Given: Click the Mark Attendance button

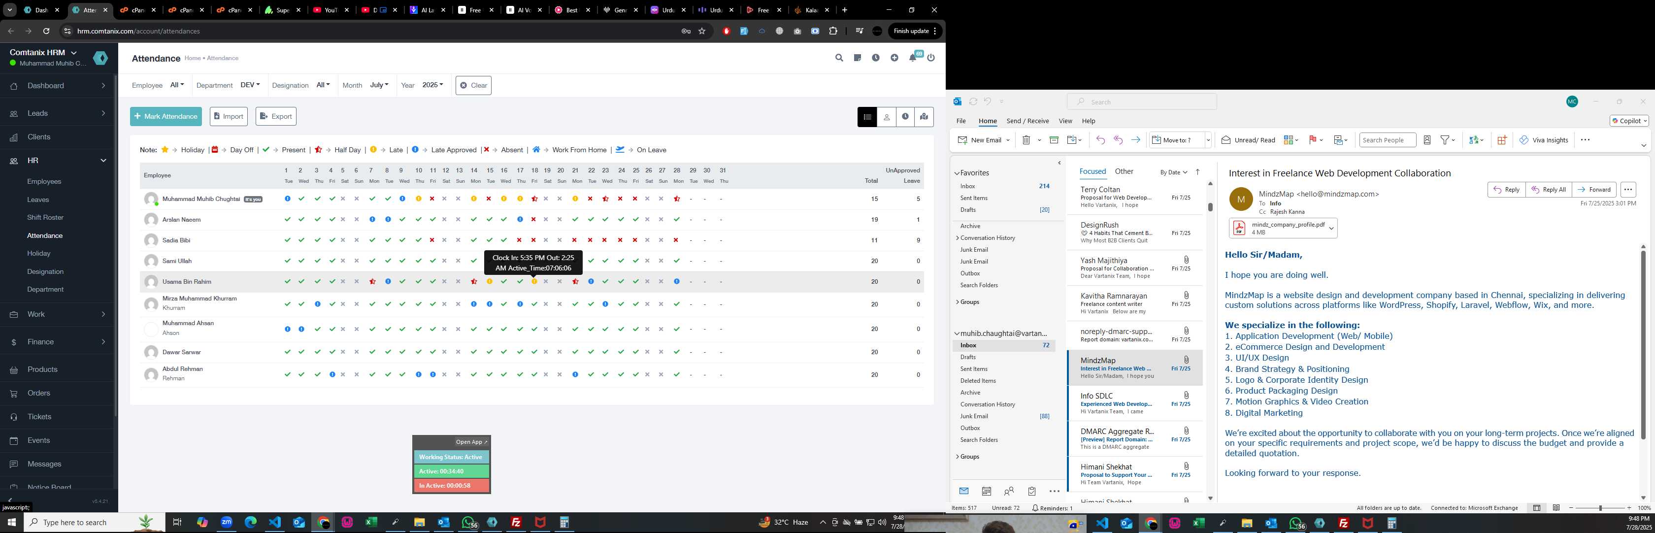Looking at the screenshot, I should 166,116.
